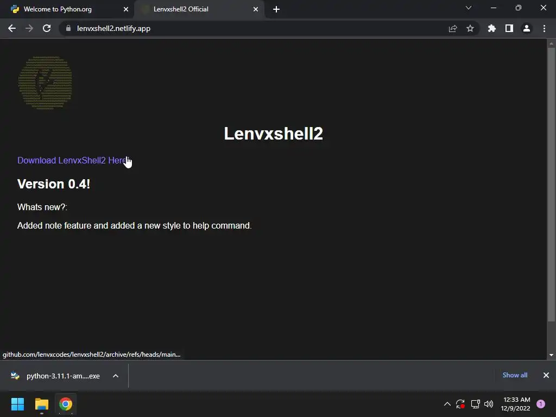Show all downloads
Image resolution: width=556 pixels, height=417 pixels.
[x=515, y=375]
